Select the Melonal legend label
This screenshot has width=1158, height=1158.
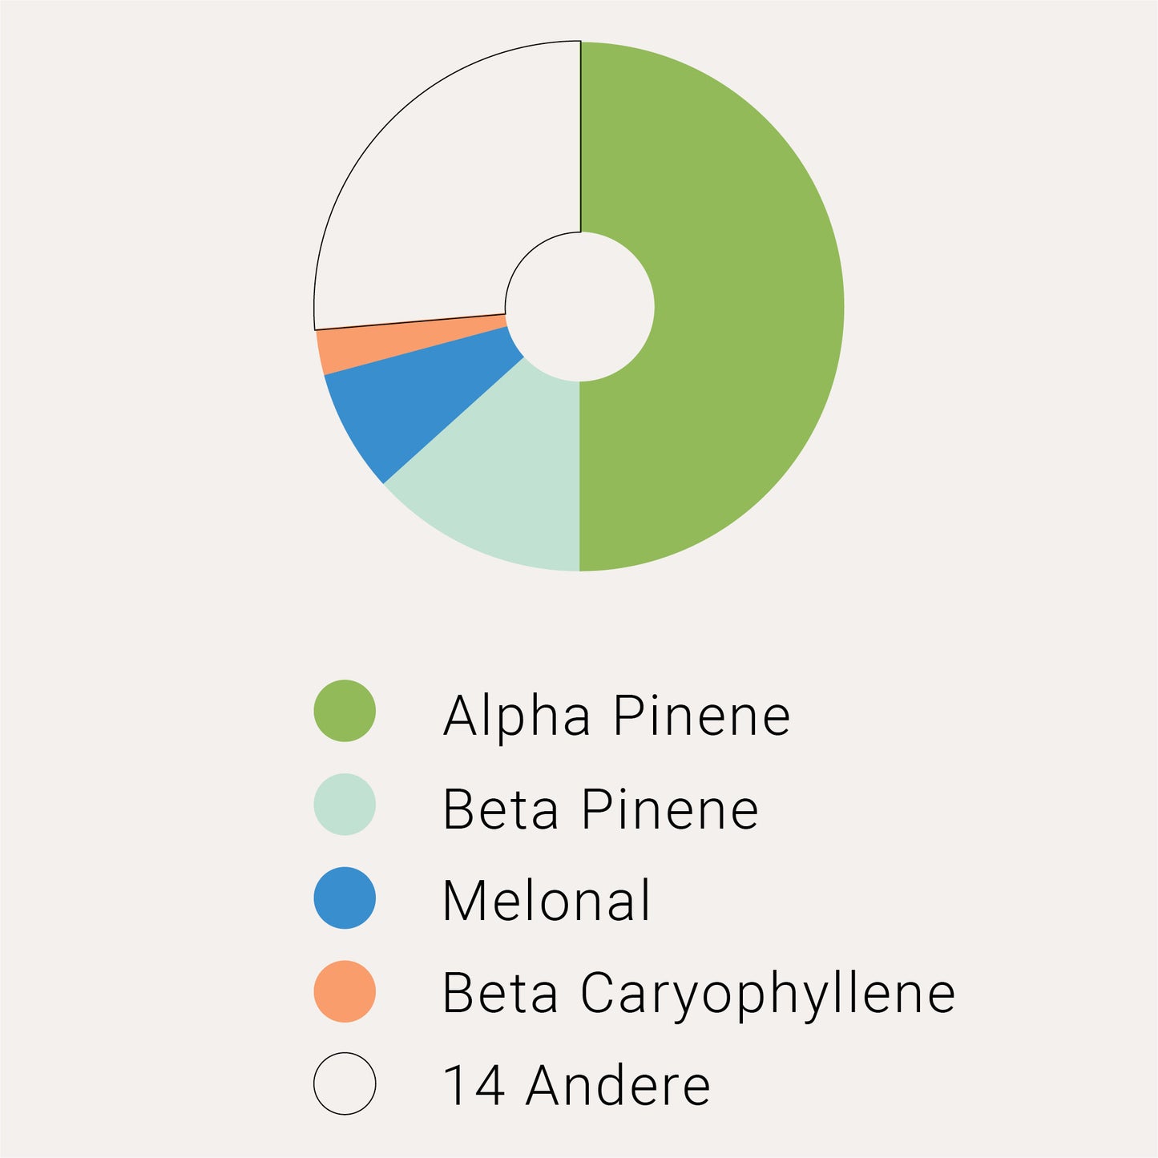(x=547, y=902)
